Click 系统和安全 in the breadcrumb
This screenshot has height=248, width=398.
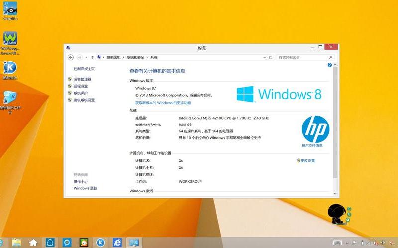tap(135, 57)
